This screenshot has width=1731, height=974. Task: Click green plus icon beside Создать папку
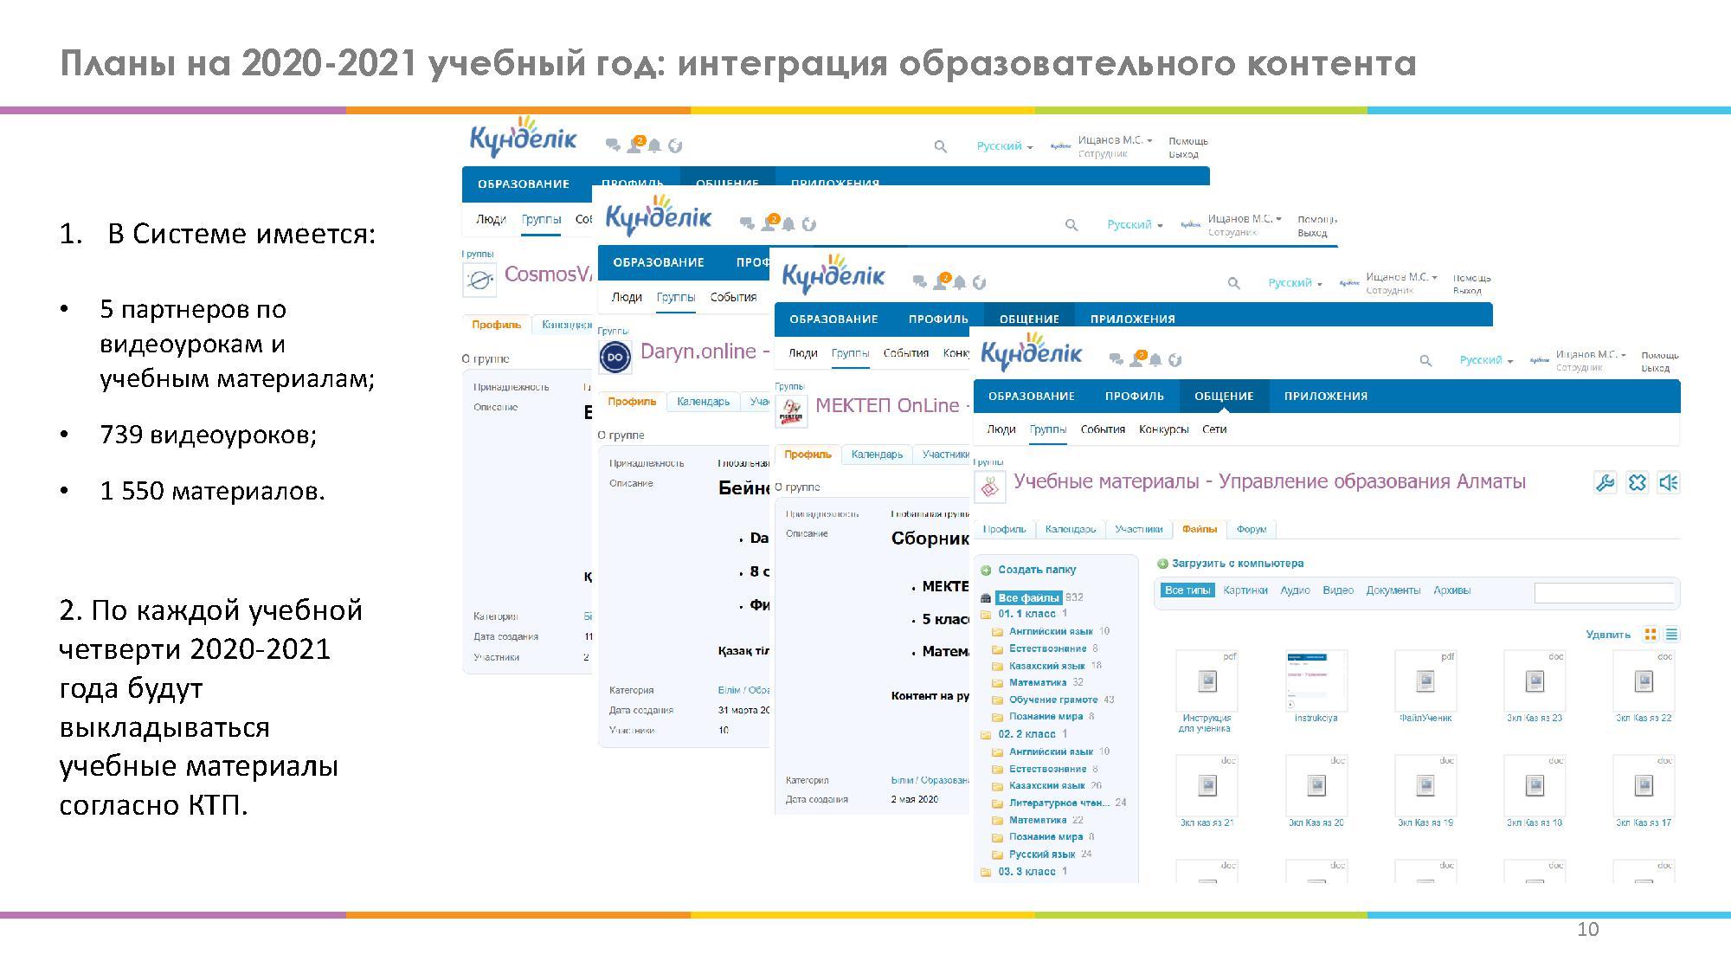click(x=986, y=571)
